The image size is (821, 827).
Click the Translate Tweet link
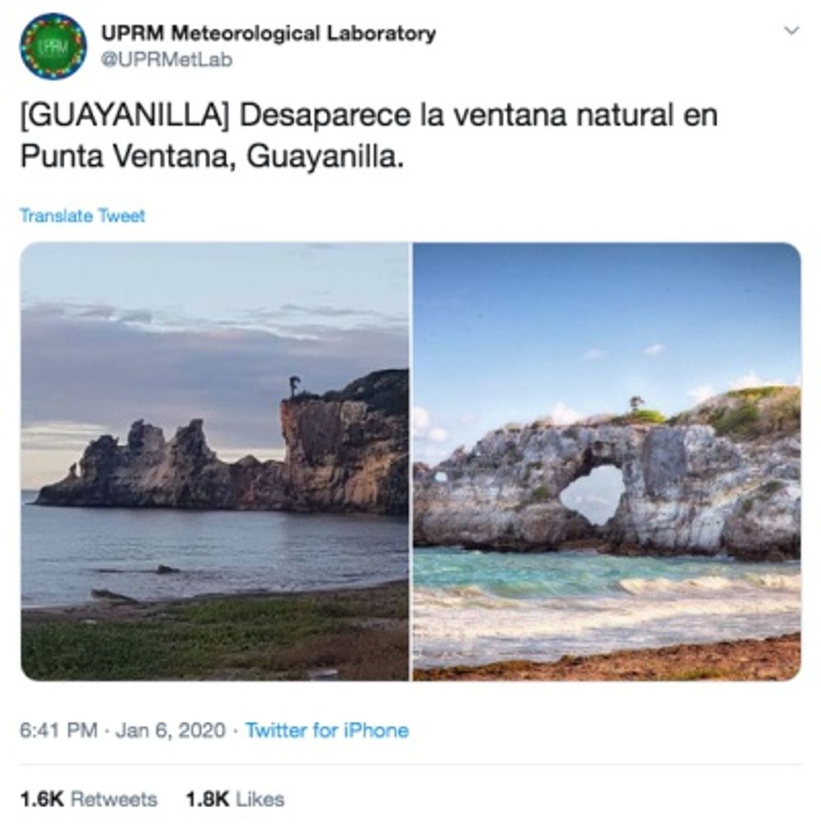(82, 216)
